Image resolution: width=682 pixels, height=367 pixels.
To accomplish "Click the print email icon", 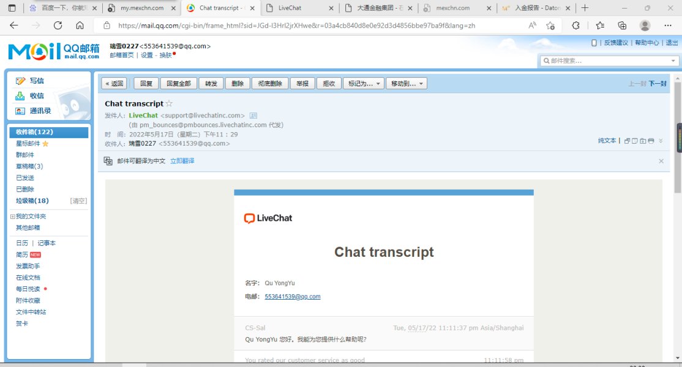I will point(651,141).
